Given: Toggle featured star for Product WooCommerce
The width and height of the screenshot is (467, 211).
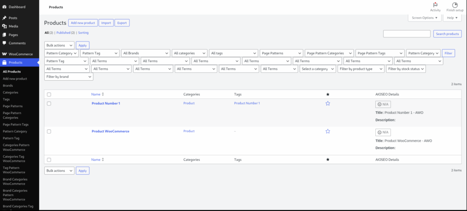Looking at the screenshot, I should [x=327, y=131].
